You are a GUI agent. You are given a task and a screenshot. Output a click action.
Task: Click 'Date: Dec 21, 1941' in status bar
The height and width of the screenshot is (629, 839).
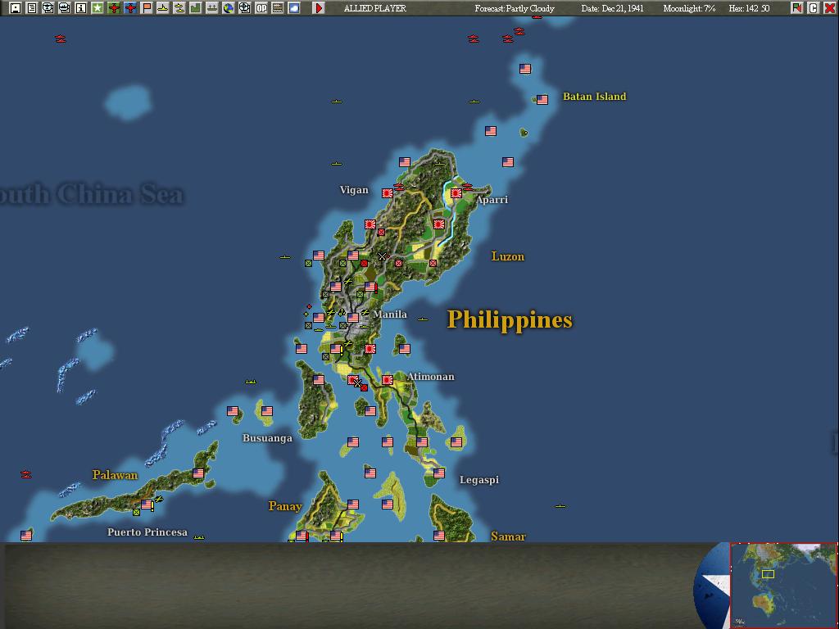pos(613,8)
